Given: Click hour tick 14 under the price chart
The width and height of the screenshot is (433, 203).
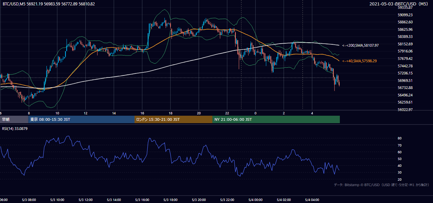Looking at the screenshot, I should pos(114,113).
